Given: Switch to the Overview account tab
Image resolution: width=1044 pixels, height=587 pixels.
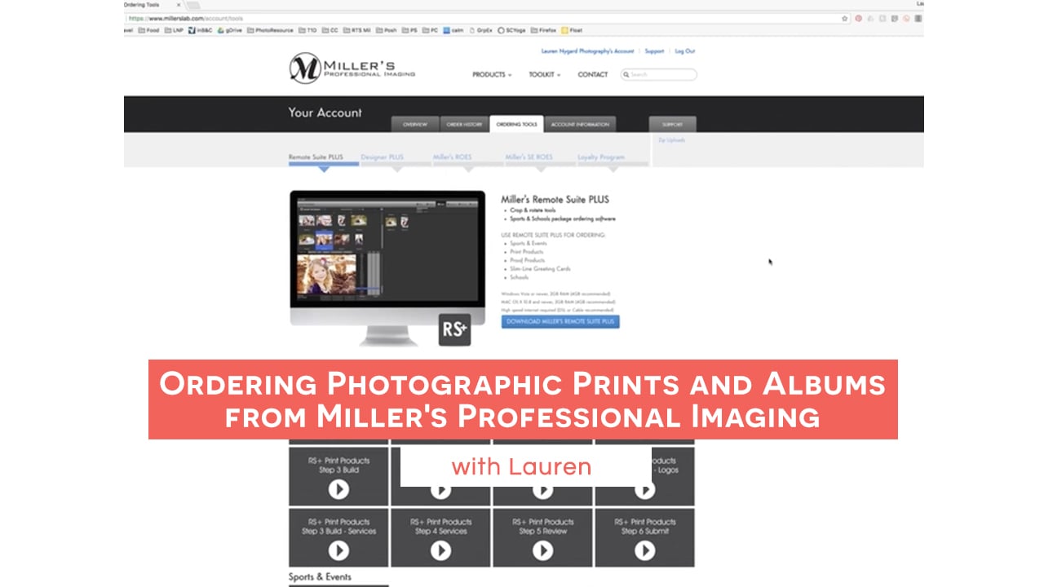Looking at the screenshot, I should [x=415, y=124].
